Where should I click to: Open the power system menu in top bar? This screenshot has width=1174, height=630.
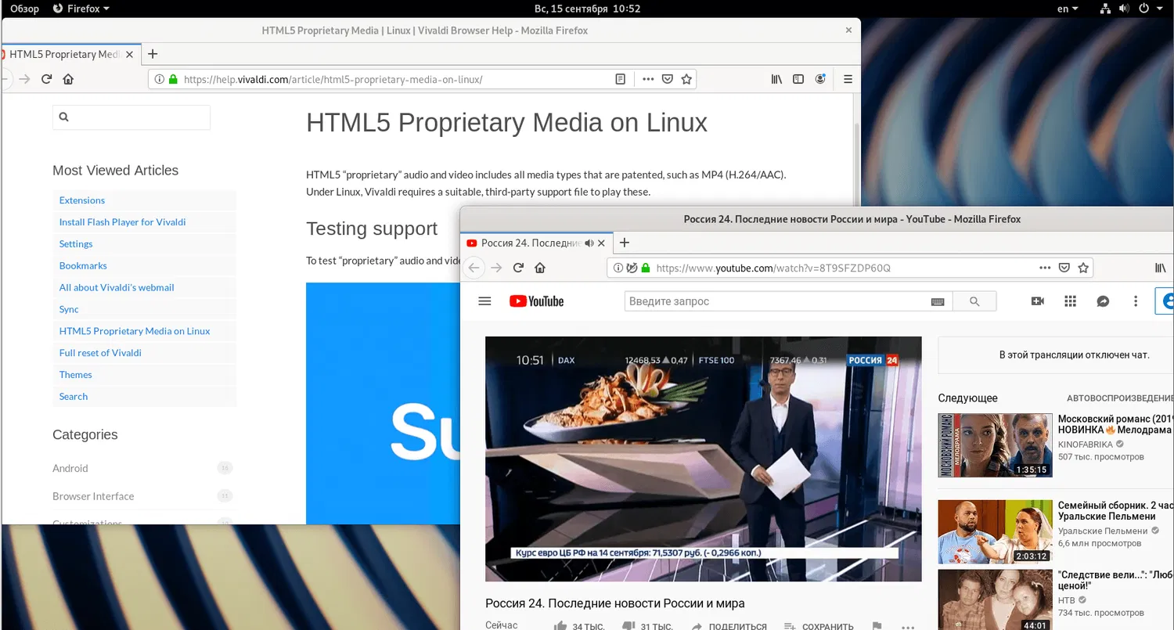(x=1149, y=9)
